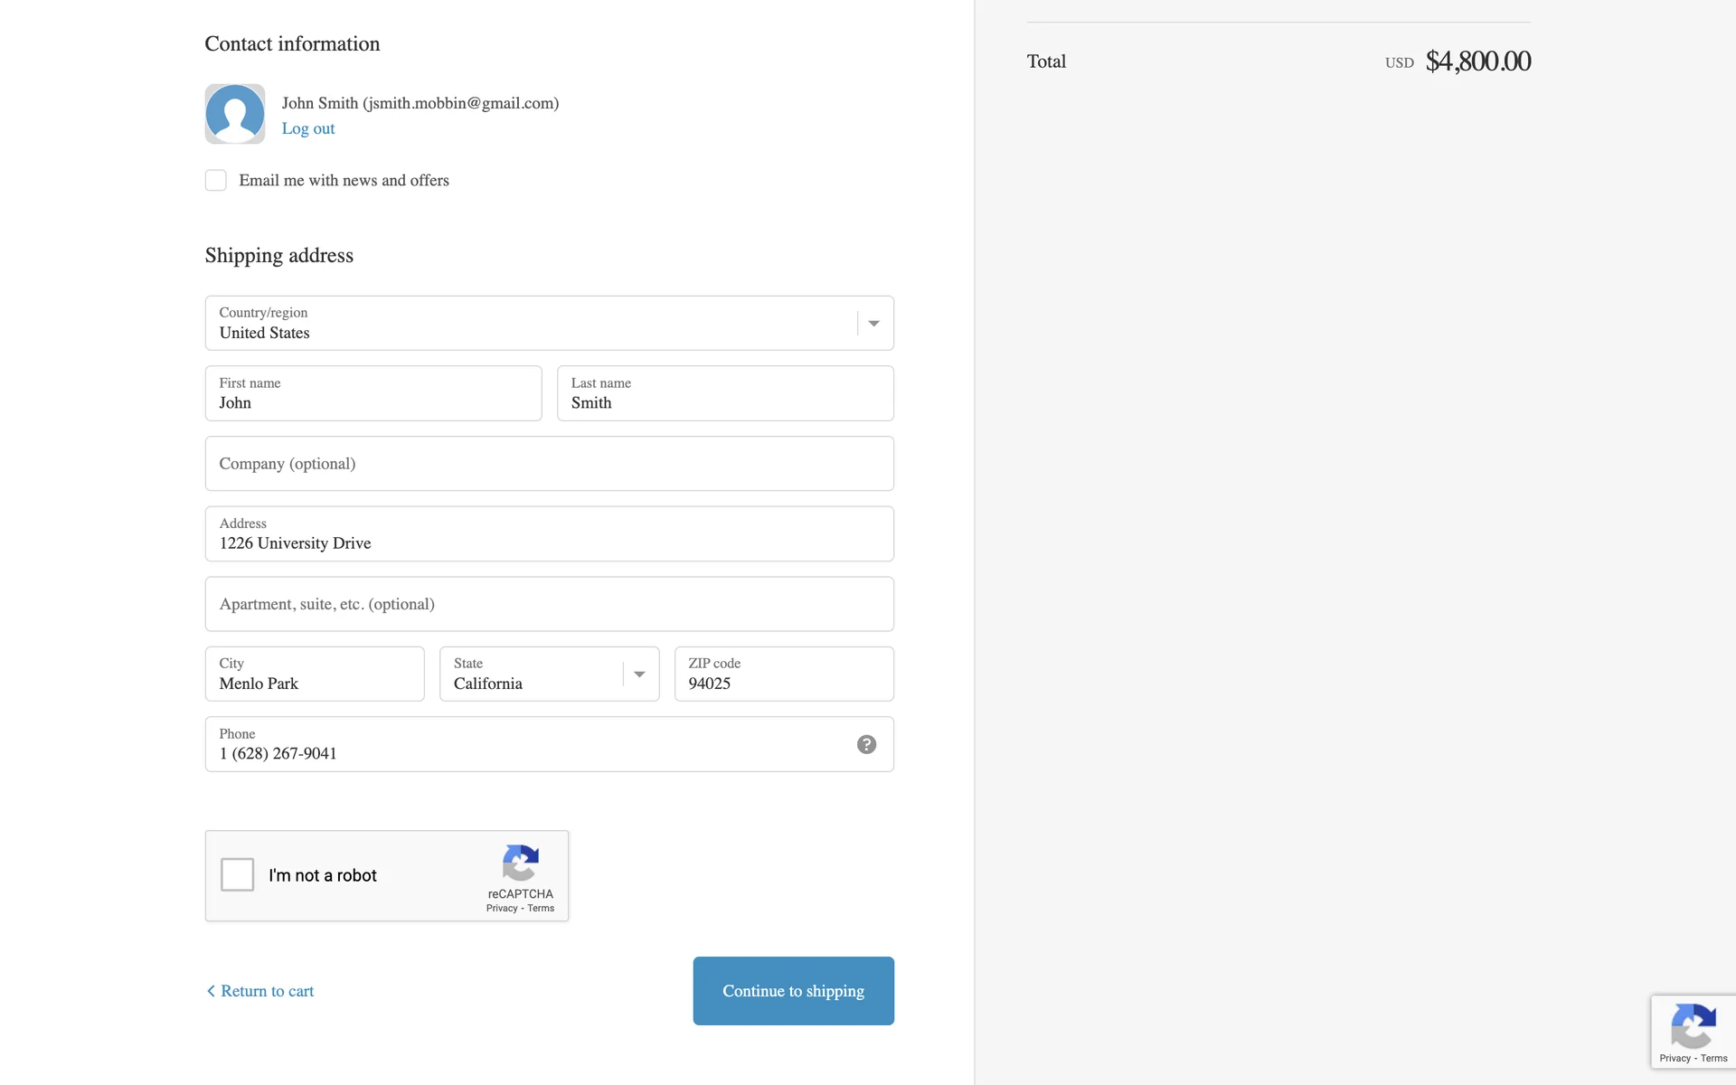Open Terms link in reCAPTCHA box
The height and width of the screenshot is (1085, 1736).
tap(541, 909)
